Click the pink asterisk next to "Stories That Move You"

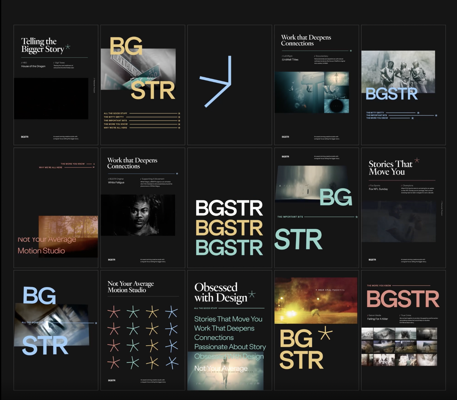click(x=417, y=160)
